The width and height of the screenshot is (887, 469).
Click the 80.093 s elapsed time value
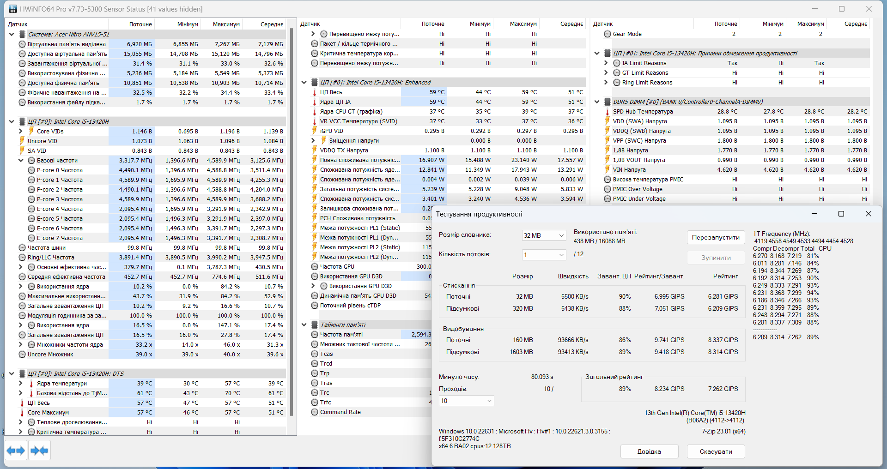point(542,377)
